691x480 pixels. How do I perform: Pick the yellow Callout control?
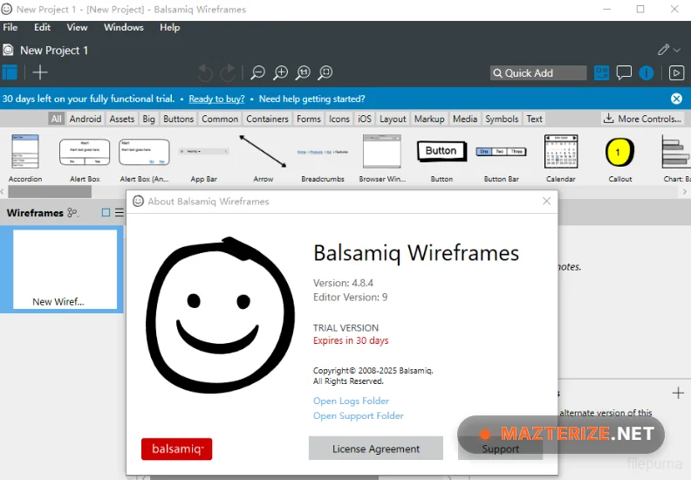[x=620, y=159]
